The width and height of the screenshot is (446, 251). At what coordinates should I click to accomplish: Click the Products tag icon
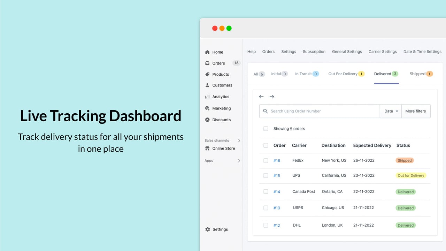pos(208,74)
